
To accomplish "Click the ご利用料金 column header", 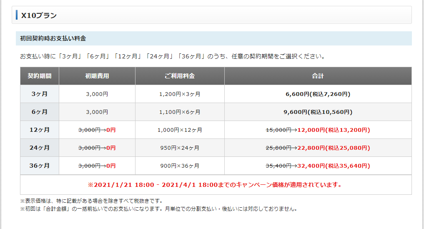I will 180,76.
